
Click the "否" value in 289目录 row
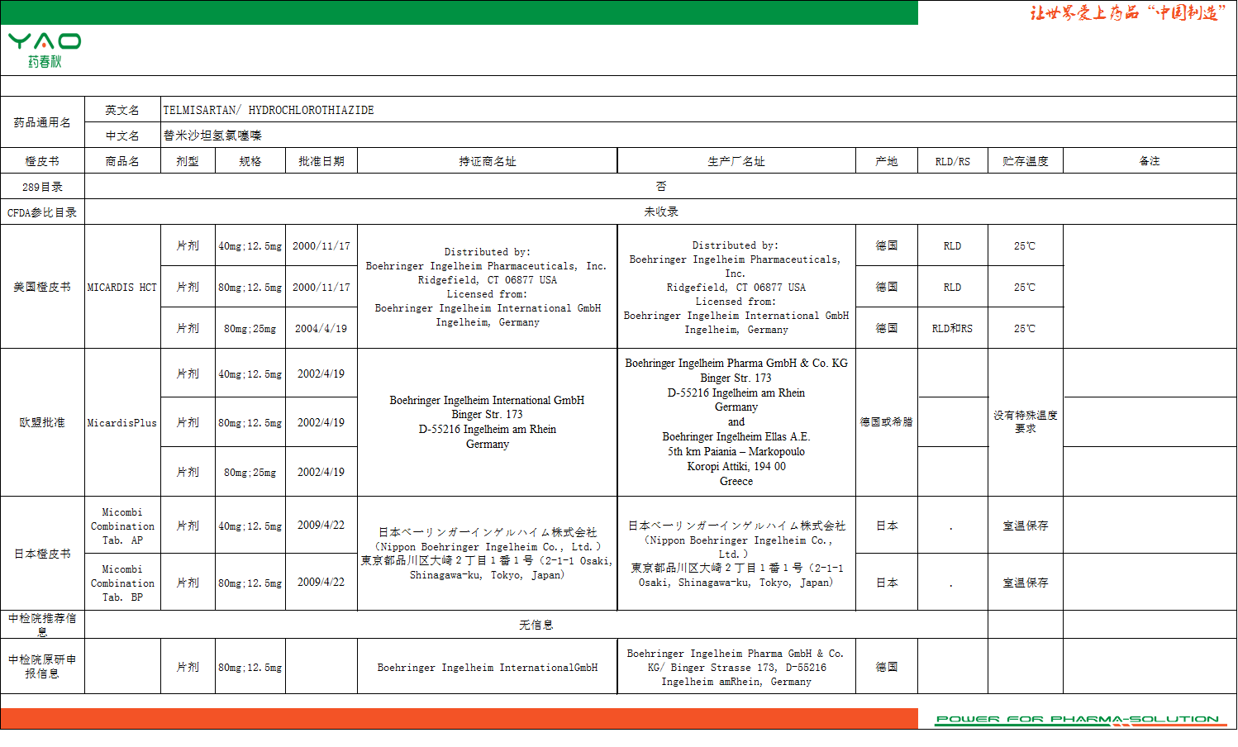click(660, 187)
